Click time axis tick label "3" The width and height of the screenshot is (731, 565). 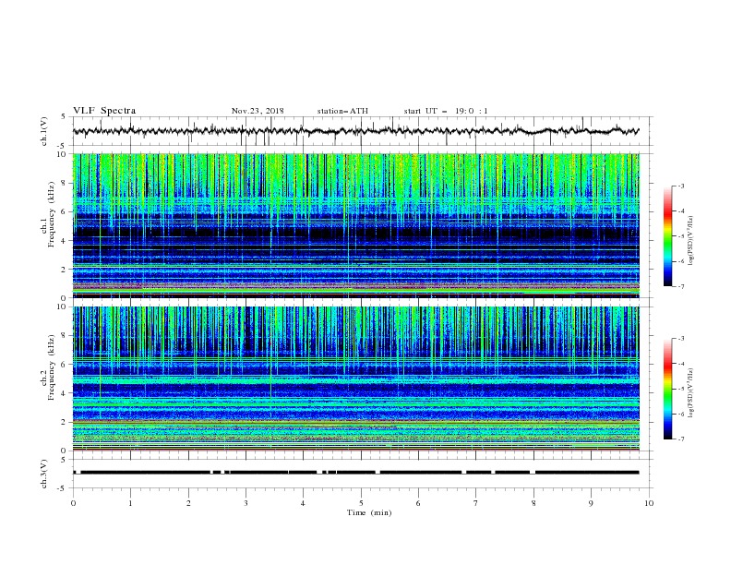tap(246, 503)
